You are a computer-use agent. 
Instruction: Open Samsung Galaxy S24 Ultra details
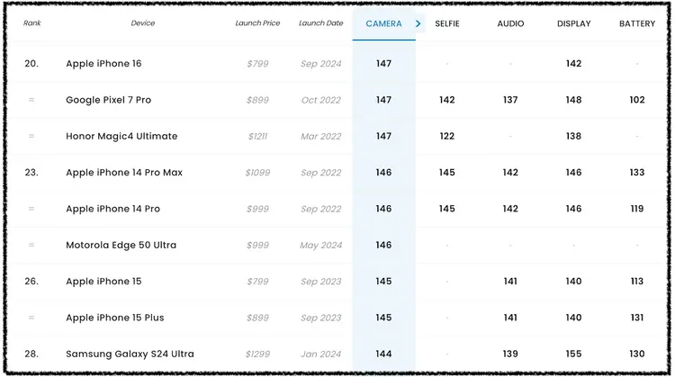(x=130, y=355)
